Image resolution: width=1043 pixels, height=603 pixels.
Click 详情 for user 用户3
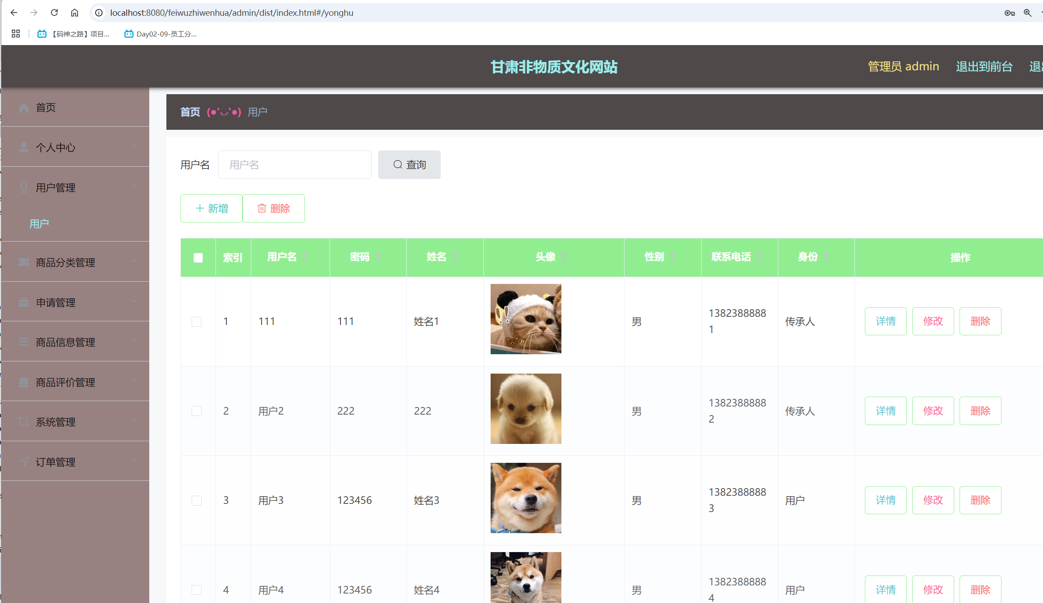click(885, 500)
